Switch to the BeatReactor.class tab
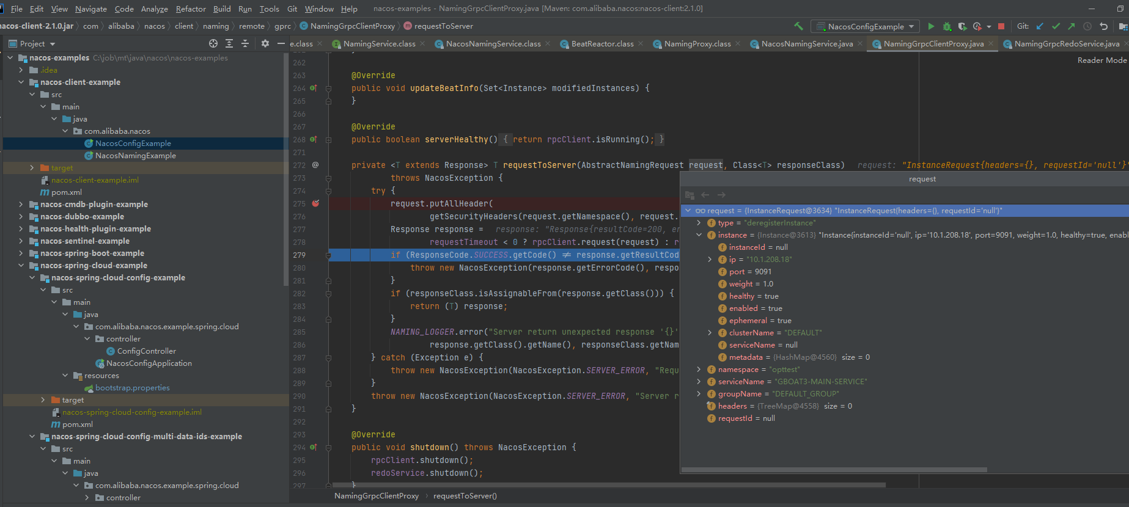The height and width of the screenshot is (507, 1129). coord(602,44)
